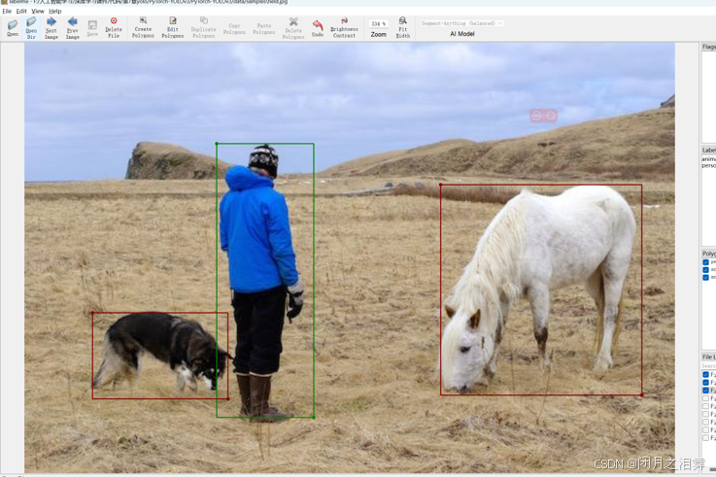The height and width of the screenshot is (477, 716).
Task: Toggle the person polygon label checkbox
Action: (x=706, y=262)
